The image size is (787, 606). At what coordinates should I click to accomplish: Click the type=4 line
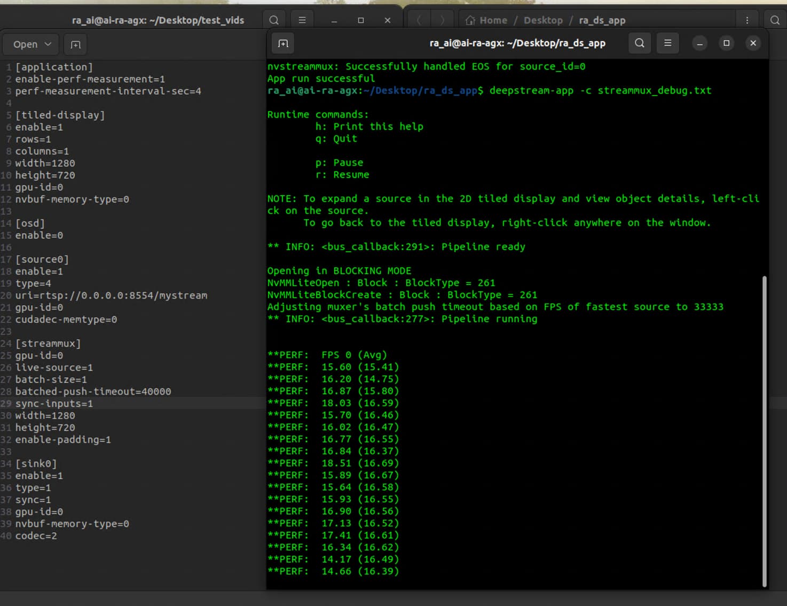pyautogui.click(x=33, y=283)
